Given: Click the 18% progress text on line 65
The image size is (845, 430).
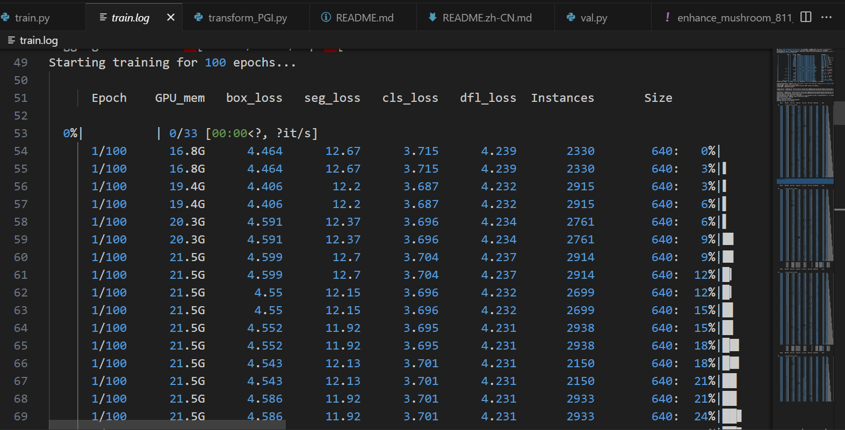Looking at the screenshot, I should tap(705, 346).
